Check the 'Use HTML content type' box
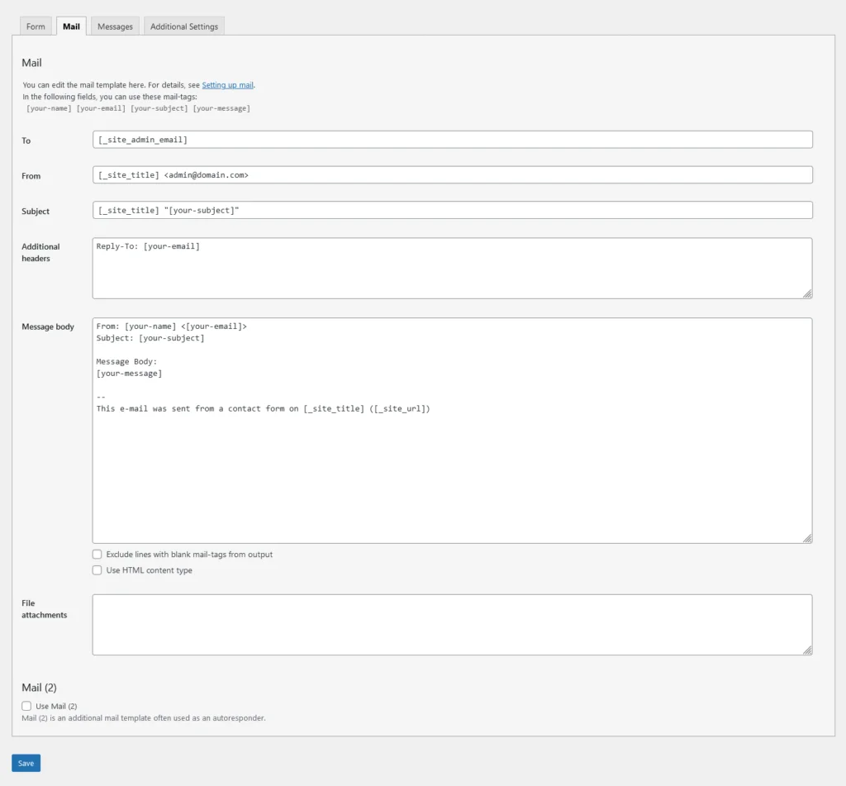 coord(97,569)
